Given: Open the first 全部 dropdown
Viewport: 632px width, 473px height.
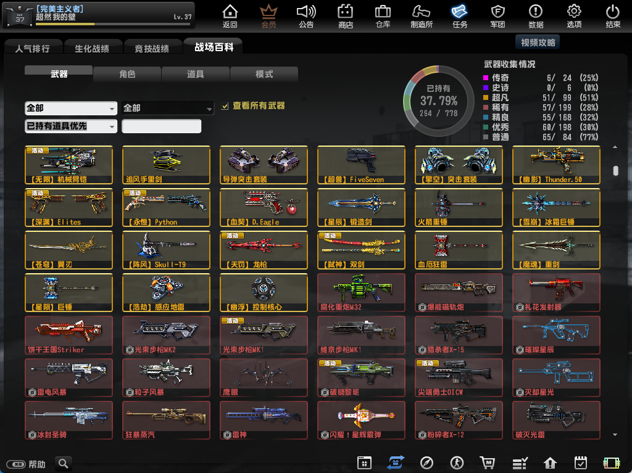Looking at the screenshot, I should [71, 108].
